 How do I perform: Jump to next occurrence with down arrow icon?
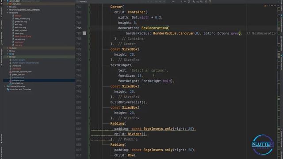(x=185, y=2)
